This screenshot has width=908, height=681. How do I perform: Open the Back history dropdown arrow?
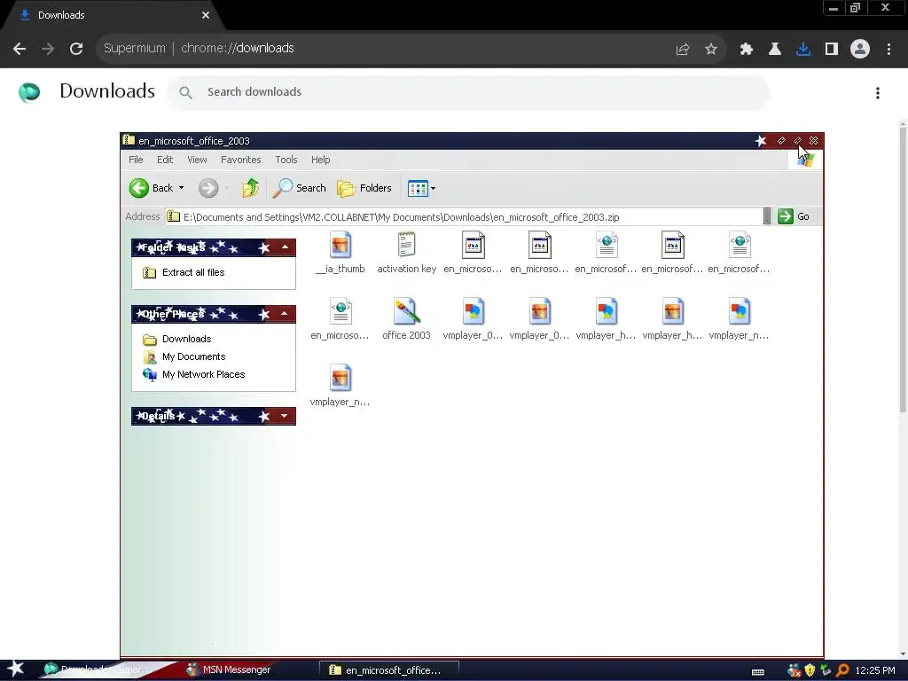click(181, 188)
